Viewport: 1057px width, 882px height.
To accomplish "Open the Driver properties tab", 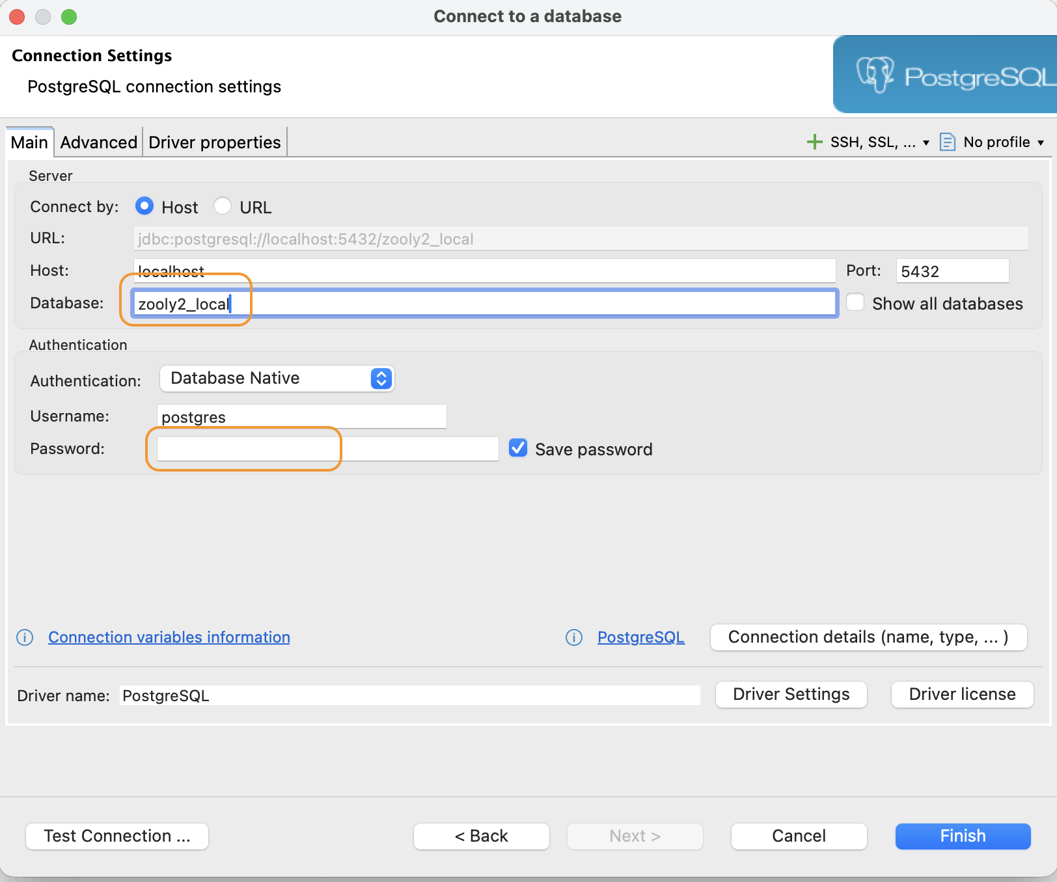I will (x=214, y=142).
